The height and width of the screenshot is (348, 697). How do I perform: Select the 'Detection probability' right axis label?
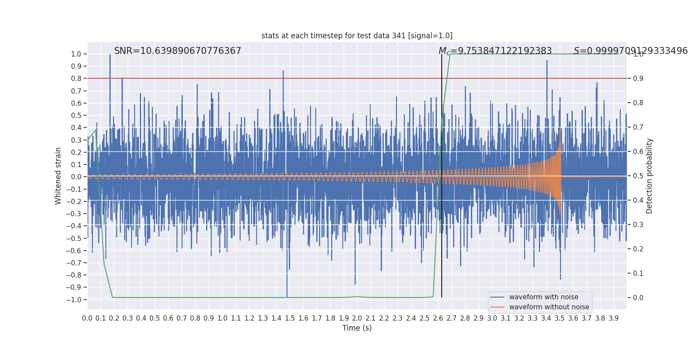[650, 176]
